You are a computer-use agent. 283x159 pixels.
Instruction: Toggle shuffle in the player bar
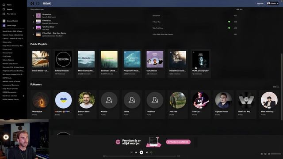[131, 152]
